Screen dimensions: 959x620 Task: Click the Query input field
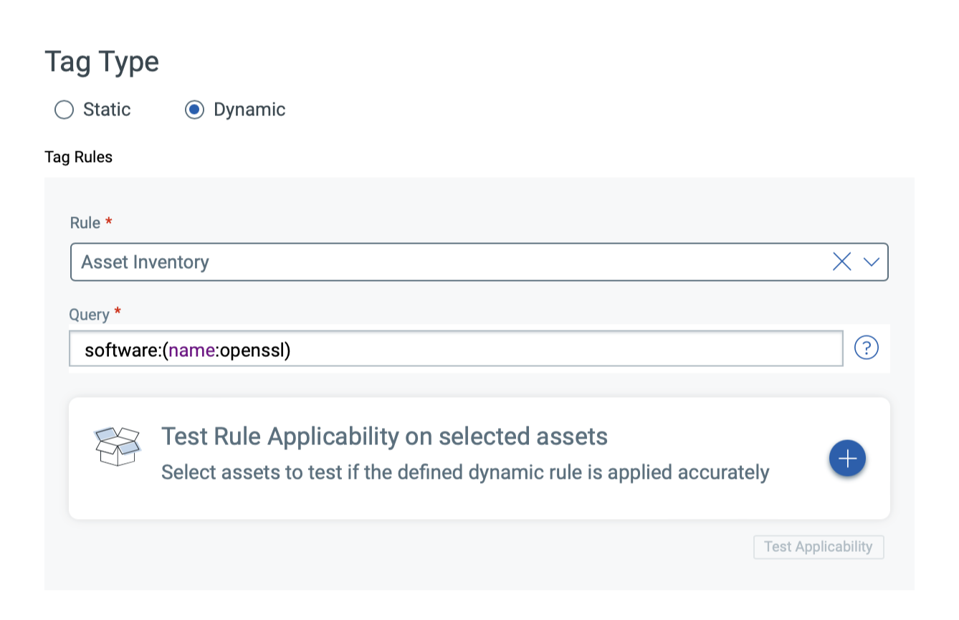457,349
